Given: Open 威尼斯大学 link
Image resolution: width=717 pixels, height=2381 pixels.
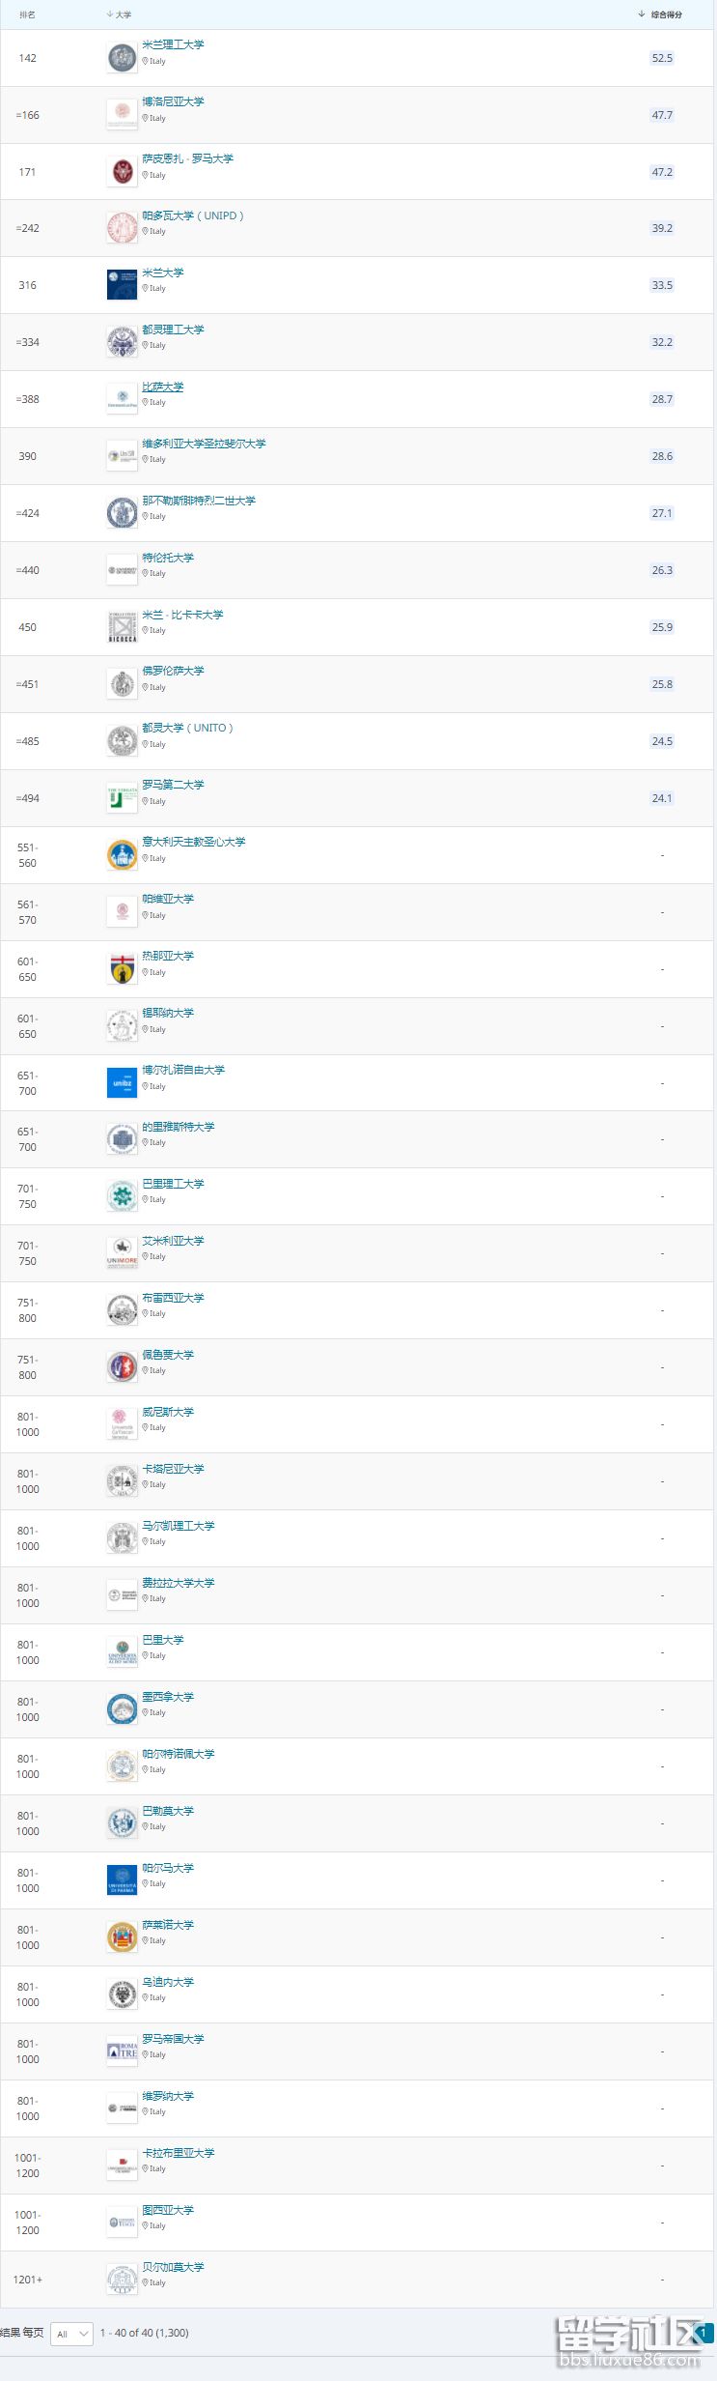Looking at the screenshot, I should tap(168, 1412).
